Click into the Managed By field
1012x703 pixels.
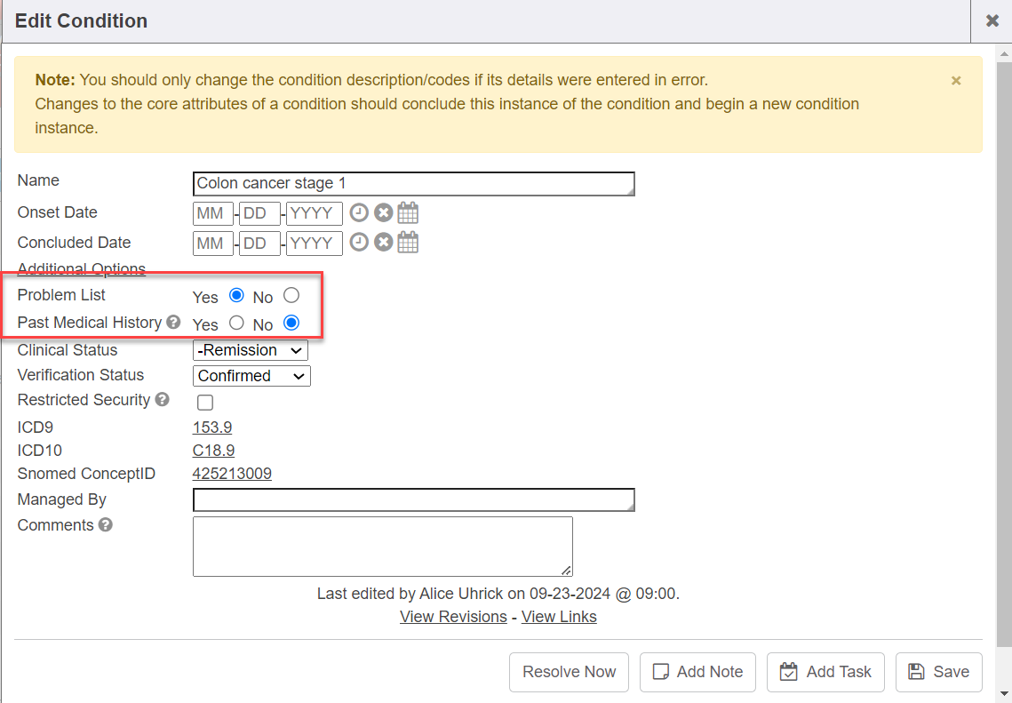[x=413, y=500]
